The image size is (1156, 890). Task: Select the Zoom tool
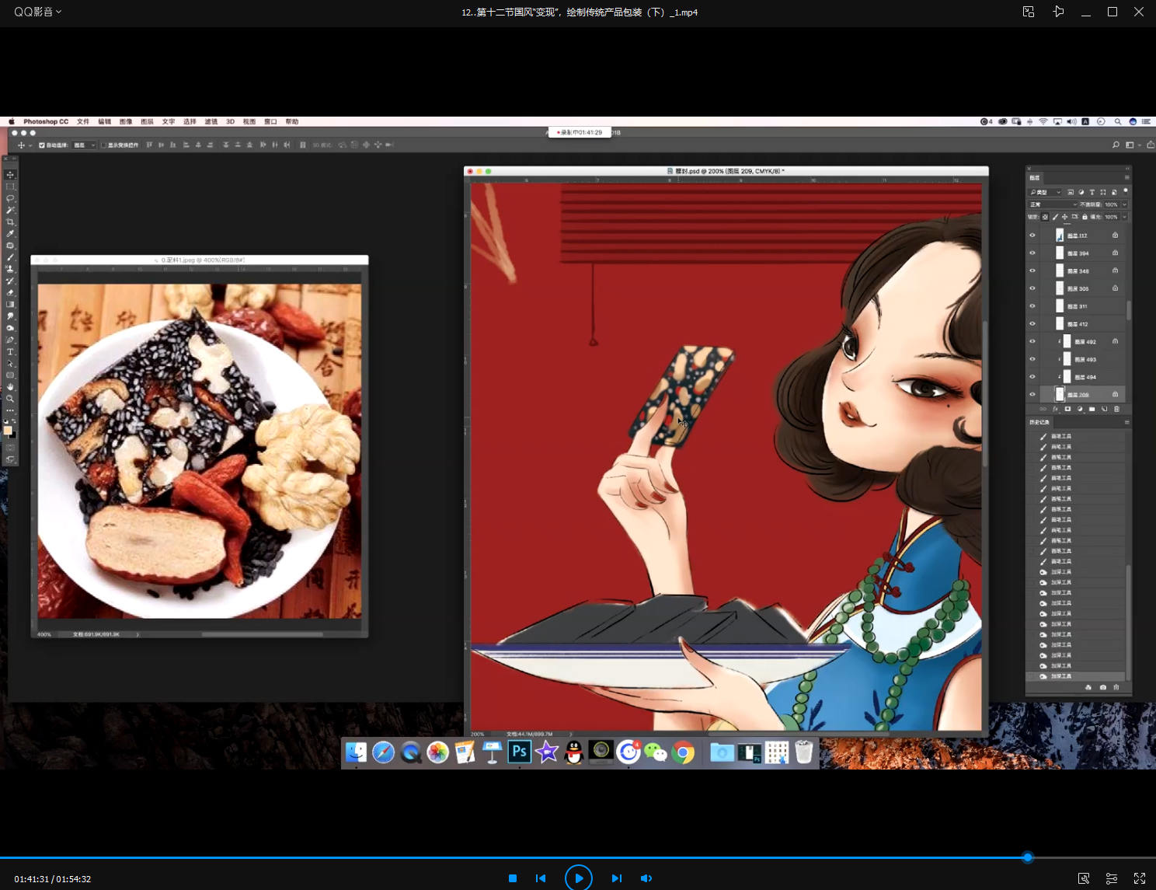pos(10,398)
